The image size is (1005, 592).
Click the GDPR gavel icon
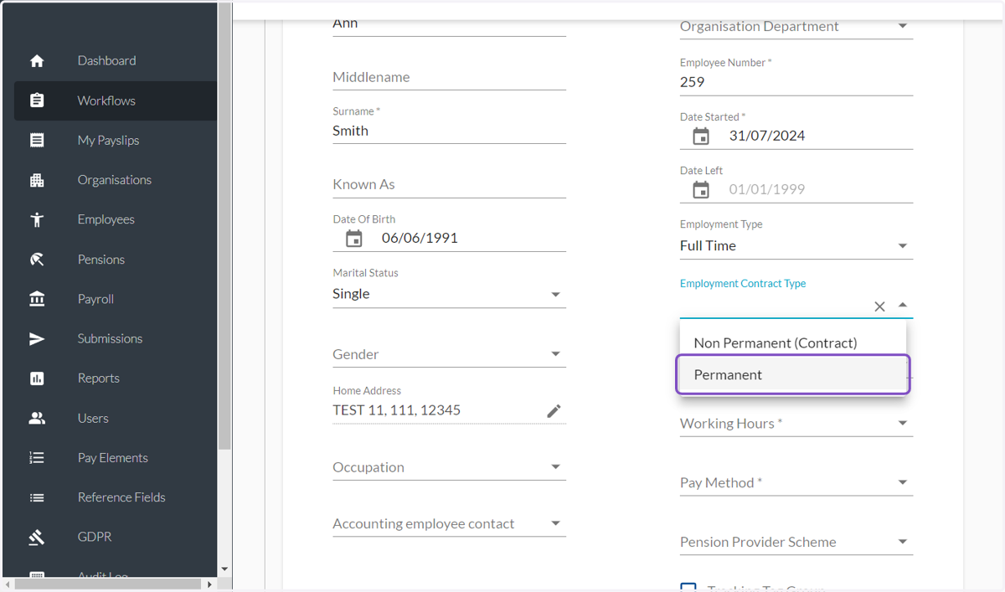click(x=37, y=538)
